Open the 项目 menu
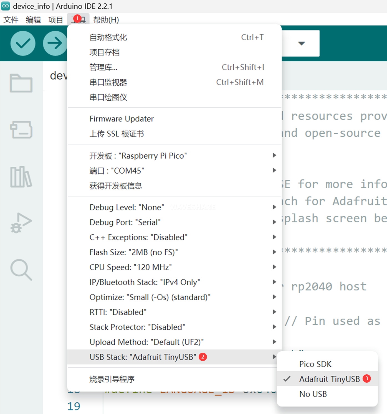Image resolution: width=387 pixels, height=414 pixels. click(x=56, y=20)
